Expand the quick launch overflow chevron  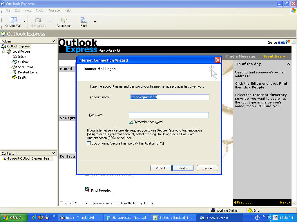pos(54,216)
